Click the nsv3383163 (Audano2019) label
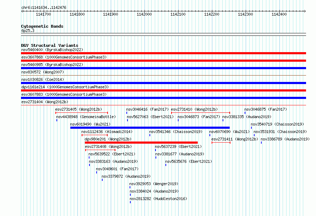 pyautogui.click(x=113, y=161)
